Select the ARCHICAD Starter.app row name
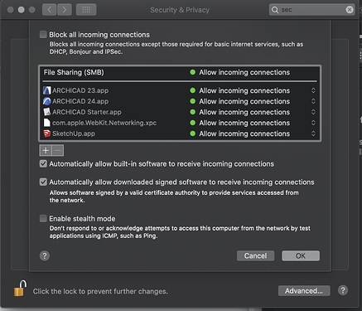This screenshot has width=362, height=311. [x=87, y=112]
